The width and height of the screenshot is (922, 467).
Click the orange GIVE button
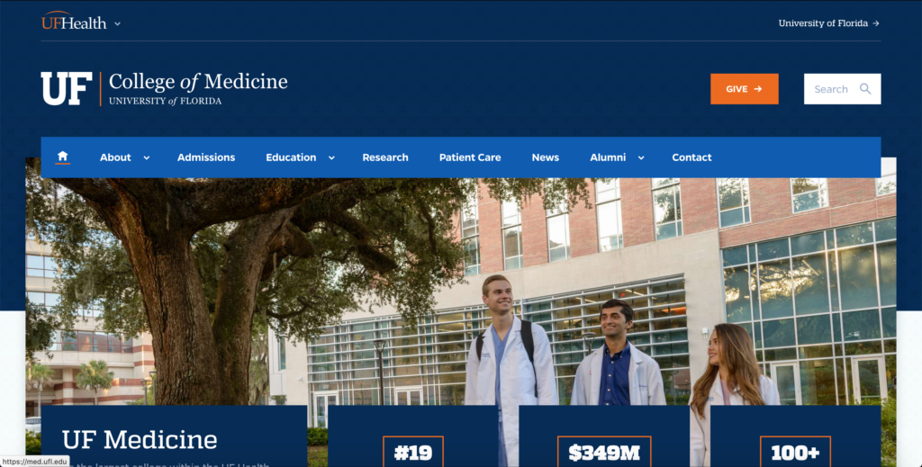point(744,89)
